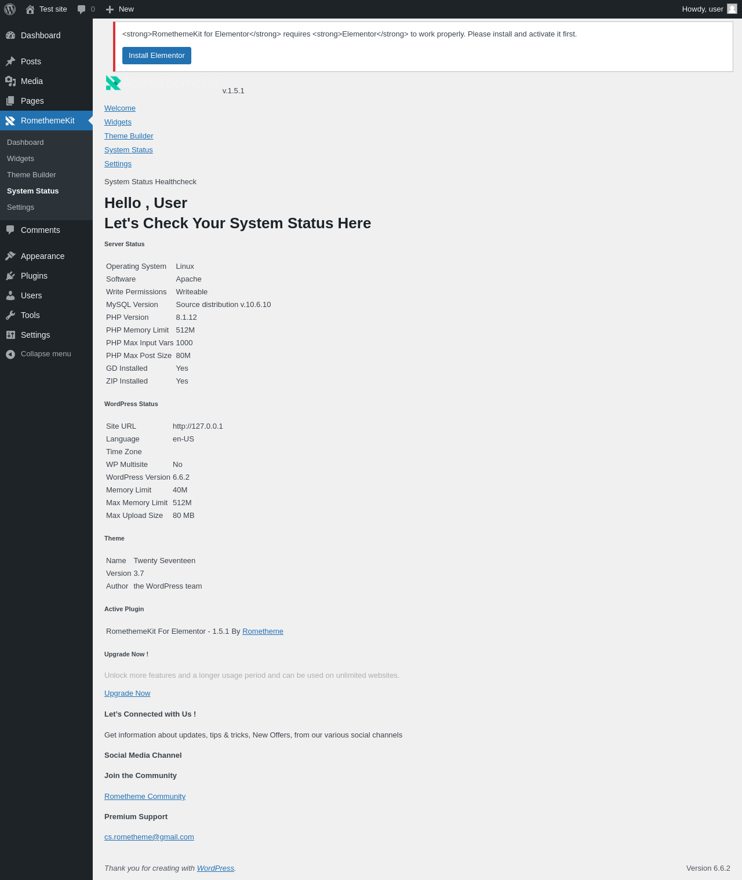Click the user avatar beside Howdy

[732, 9]
